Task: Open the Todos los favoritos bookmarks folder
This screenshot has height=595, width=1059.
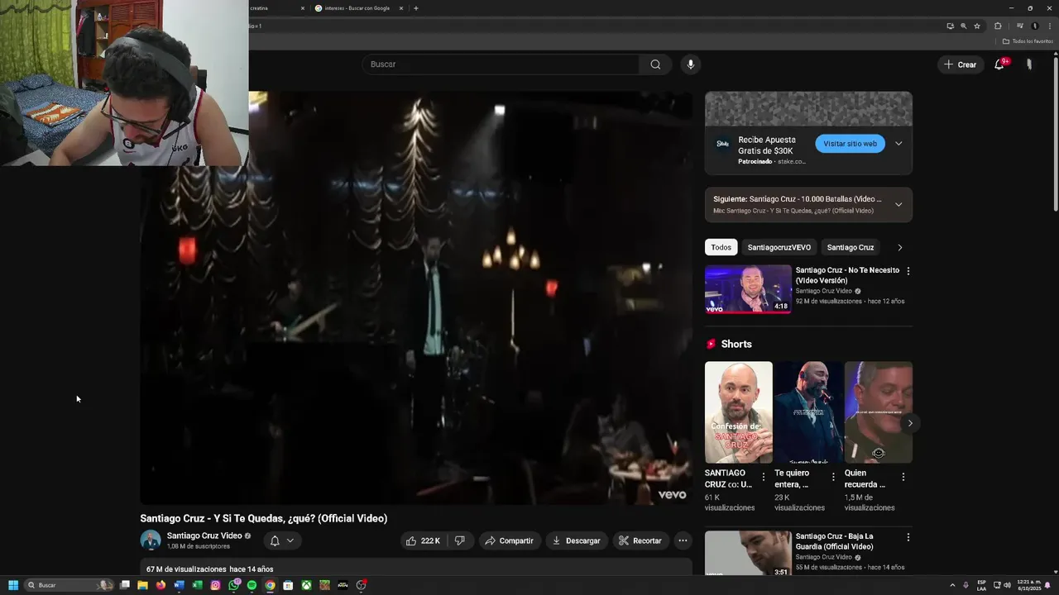Action: 1028,41
